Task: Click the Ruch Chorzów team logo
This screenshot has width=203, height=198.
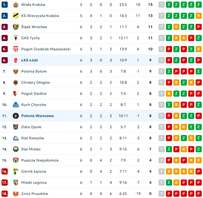Action: click(15, 105)
